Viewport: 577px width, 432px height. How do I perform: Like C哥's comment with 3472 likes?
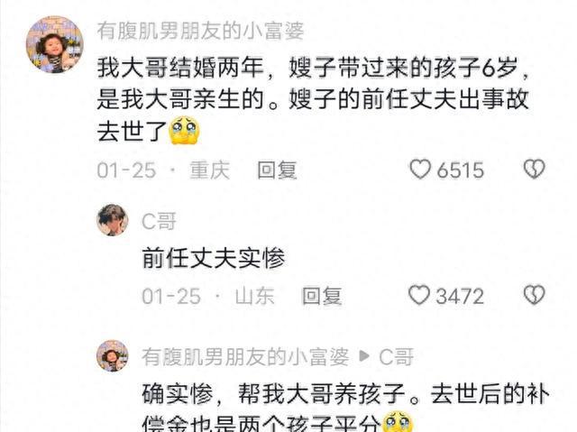pos(419,296)
